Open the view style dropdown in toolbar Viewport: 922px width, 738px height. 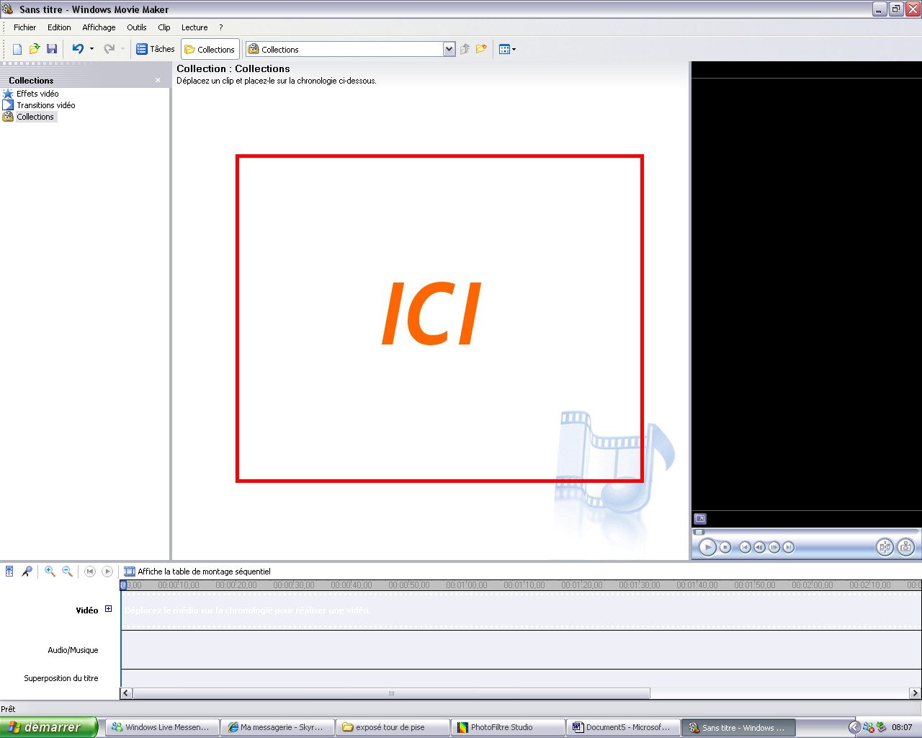coord(507,49)
